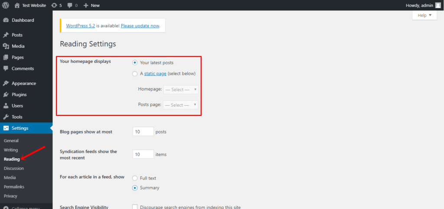Visit the Test Website home icon

pos(17,5)
